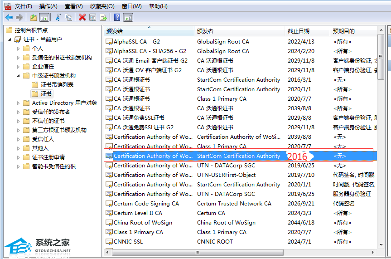Open the 操作(A) menu
The height and width of the screenshot is (259, 391).
pyautogui.click(x=48, y=6)
